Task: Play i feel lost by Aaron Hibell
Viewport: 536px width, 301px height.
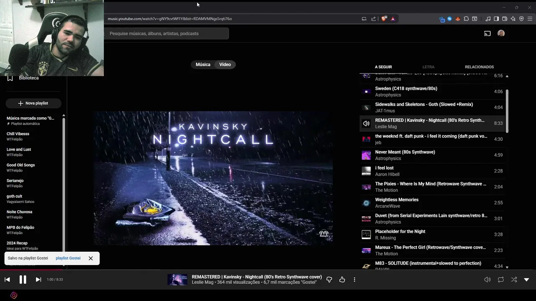Action: [432, 171]
